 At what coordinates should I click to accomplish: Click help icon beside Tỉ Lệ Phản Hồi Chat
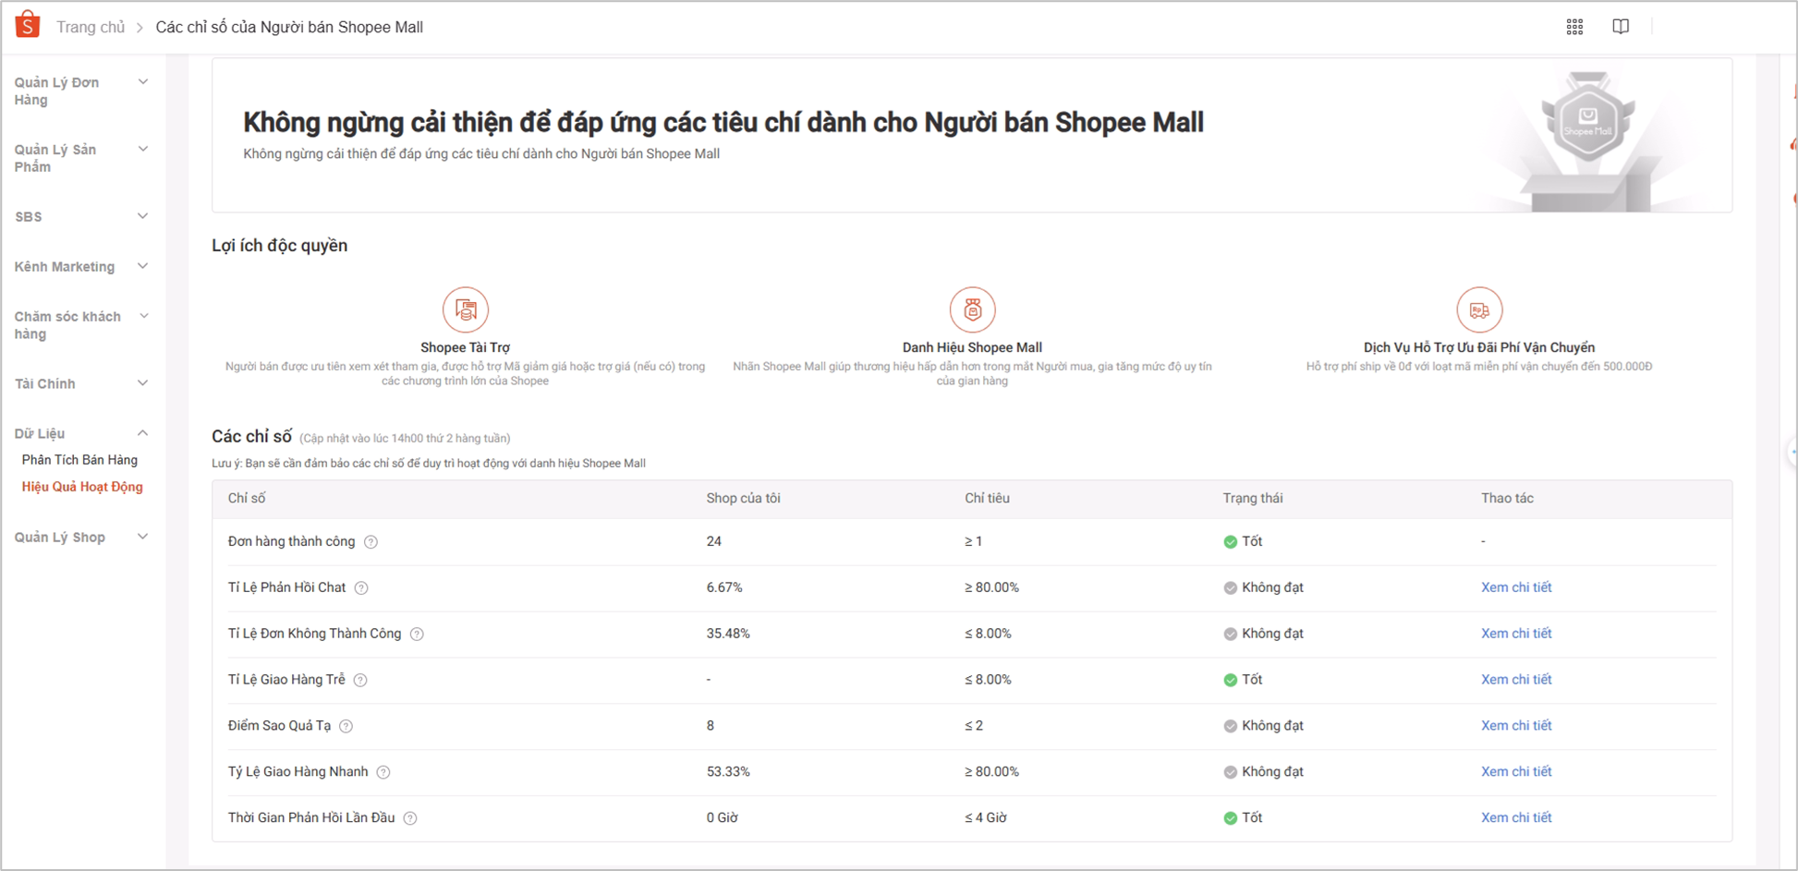(361, 588)
